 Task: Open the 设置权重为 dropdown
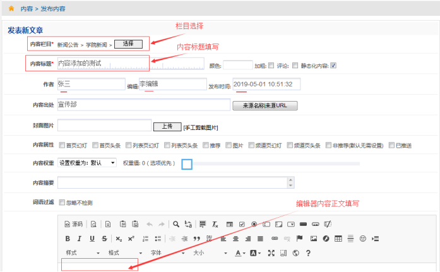click(x=87, y=163)
